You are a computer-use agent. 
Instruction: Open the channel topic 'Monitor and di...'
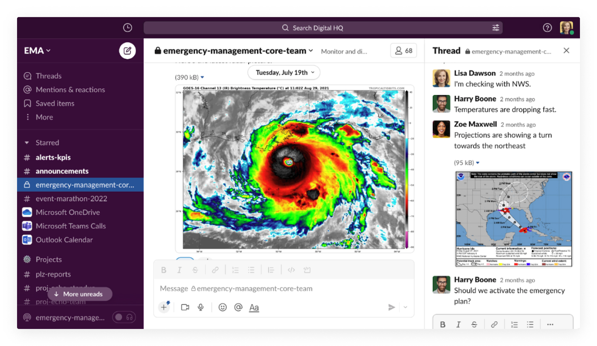[x=344, y=52]
